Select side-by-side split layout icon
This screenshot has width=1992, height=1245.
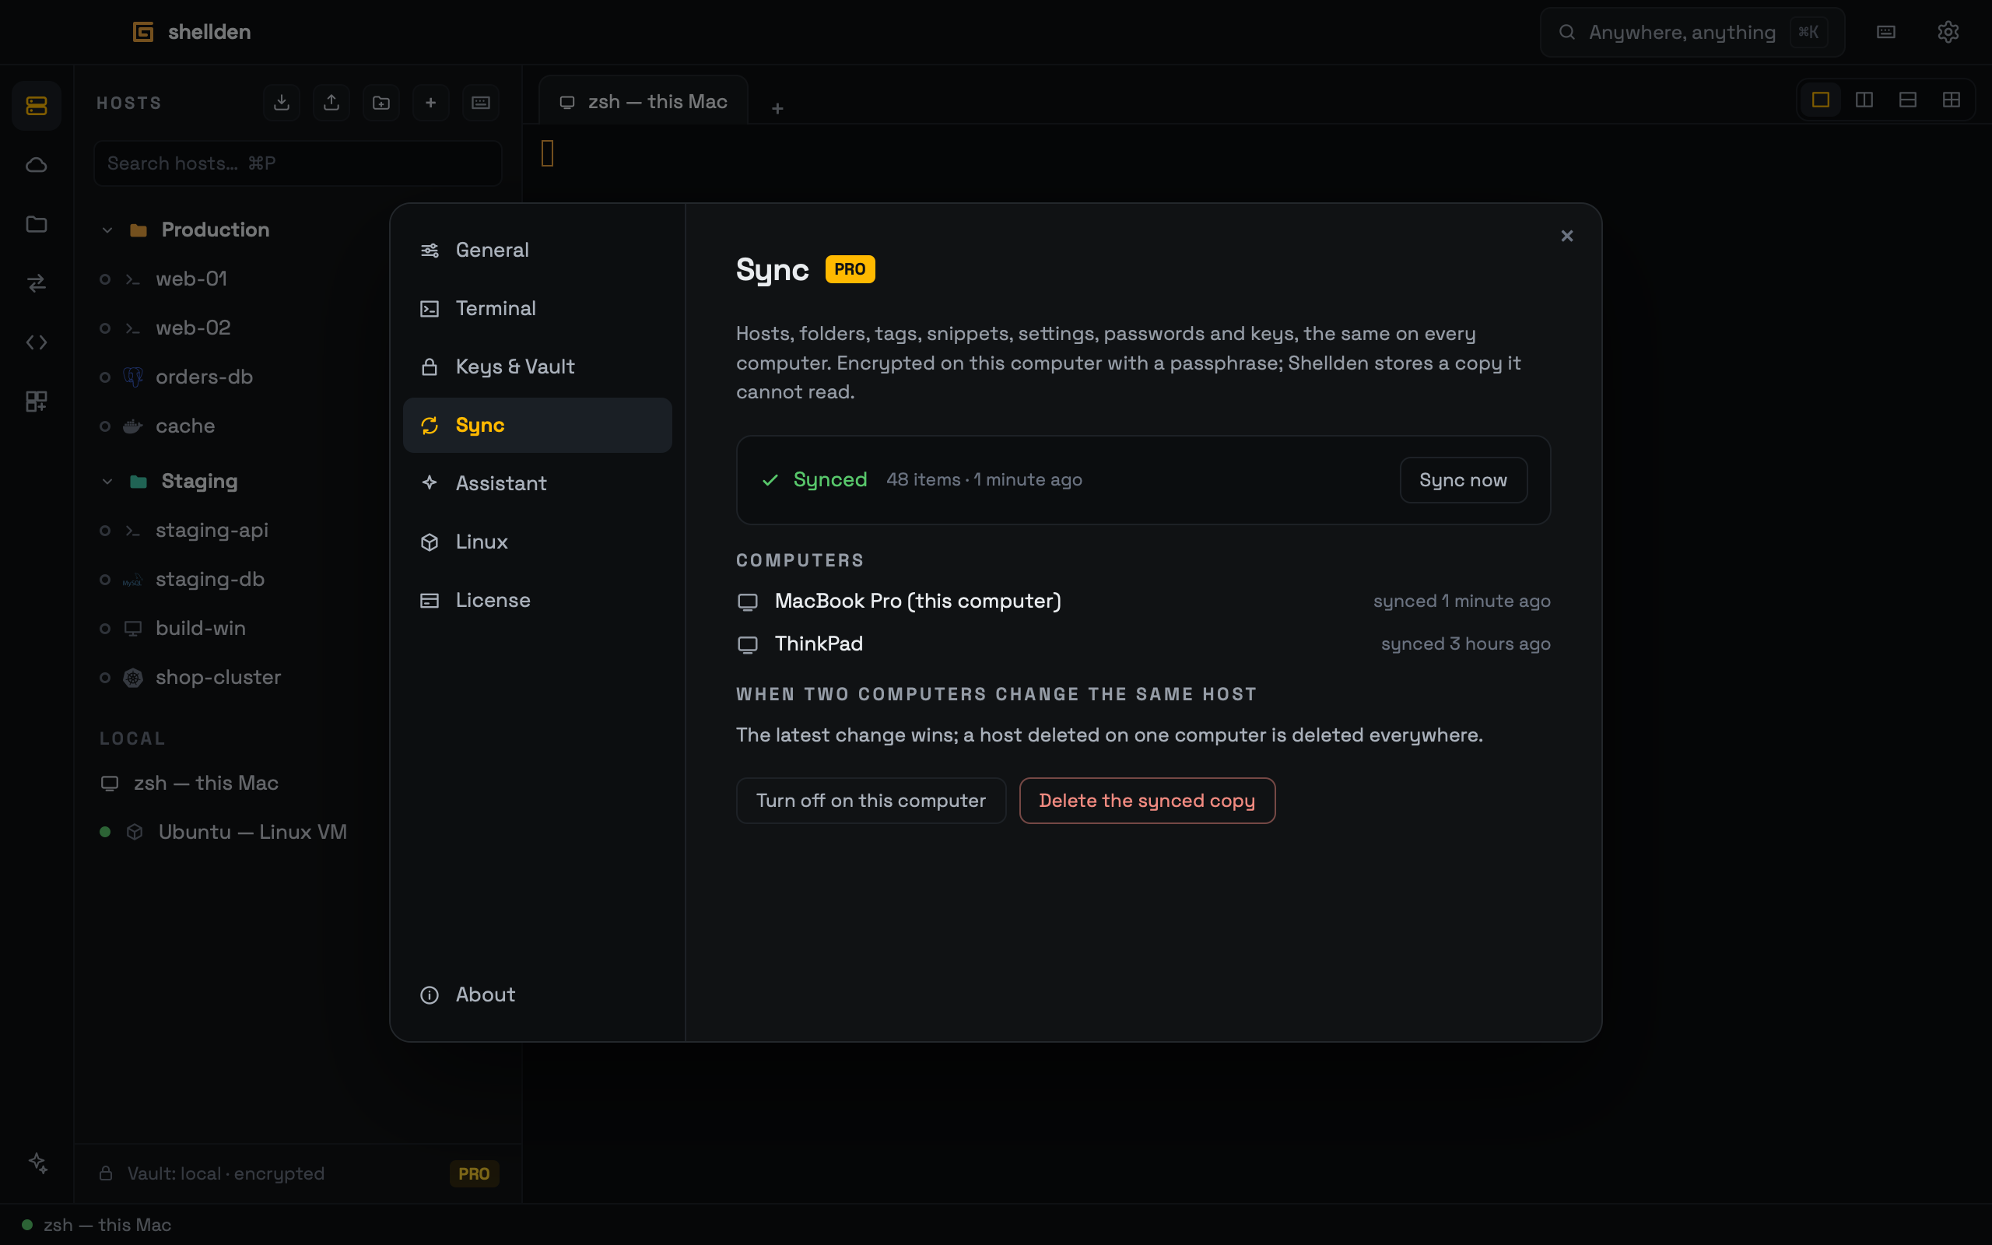tap(1864, 100)
